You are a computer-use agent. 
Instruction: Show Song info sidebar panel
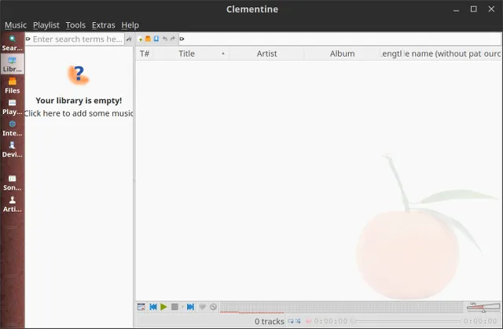[x=13, y=183]
